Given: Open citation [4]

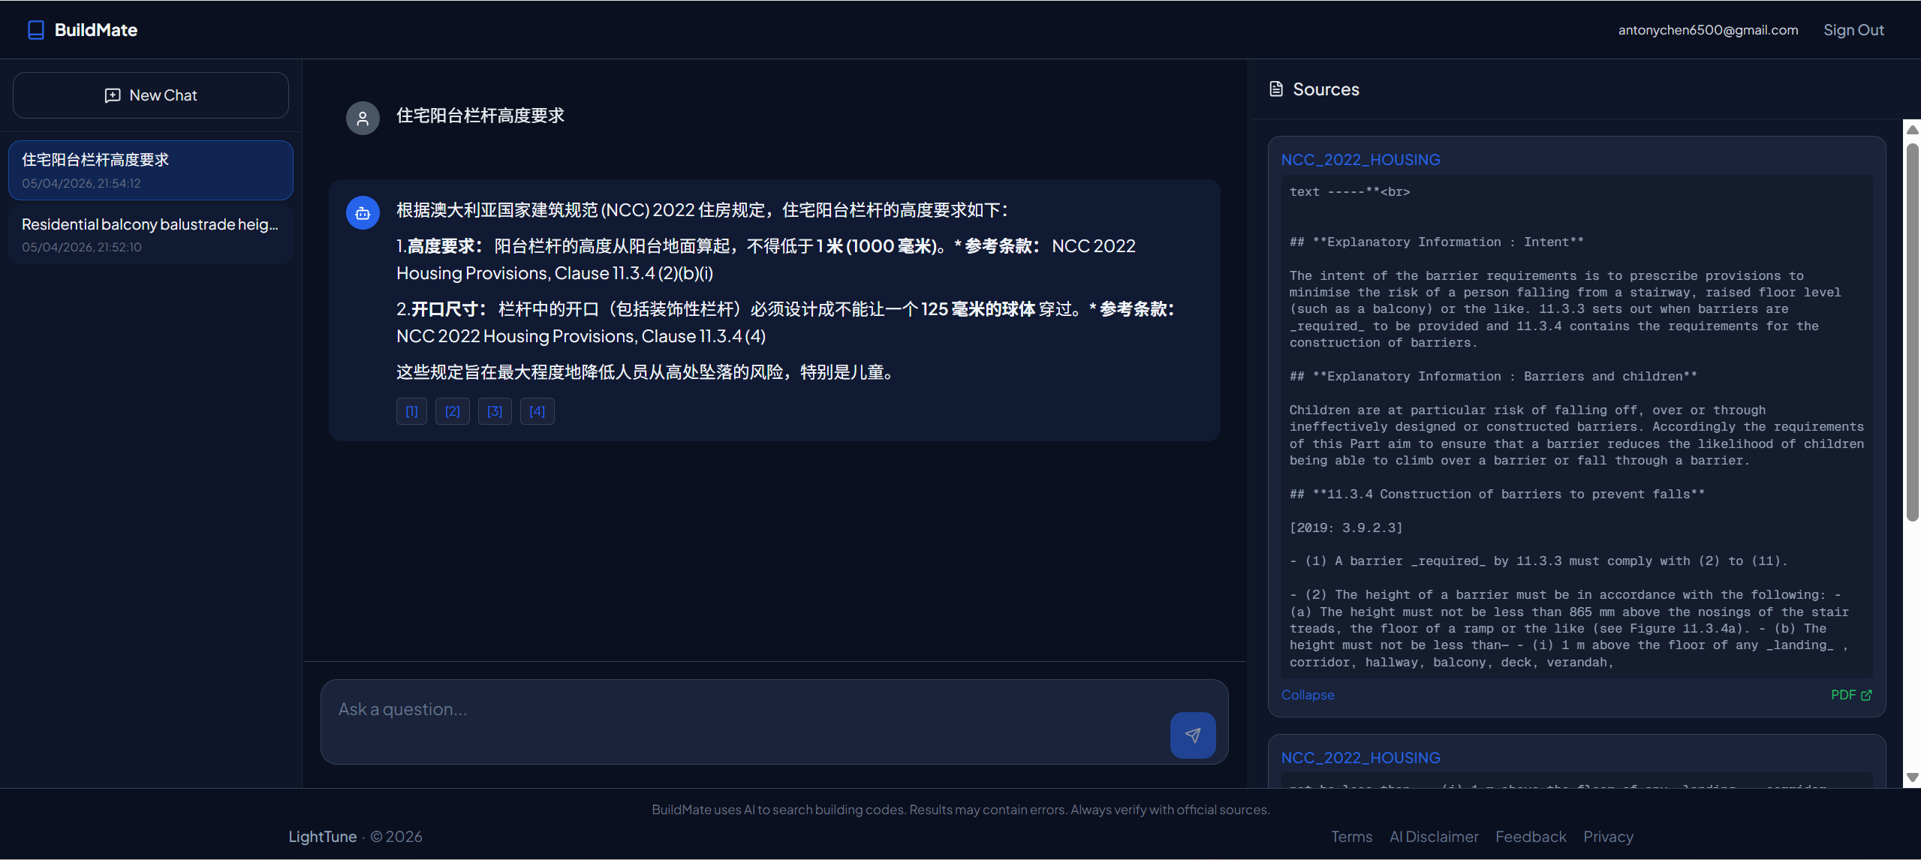Looking at the screenshot, I should (537, 411).
